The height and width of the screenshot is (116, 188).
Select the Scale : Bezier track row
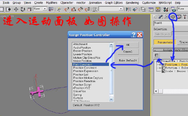click(175, 71)
